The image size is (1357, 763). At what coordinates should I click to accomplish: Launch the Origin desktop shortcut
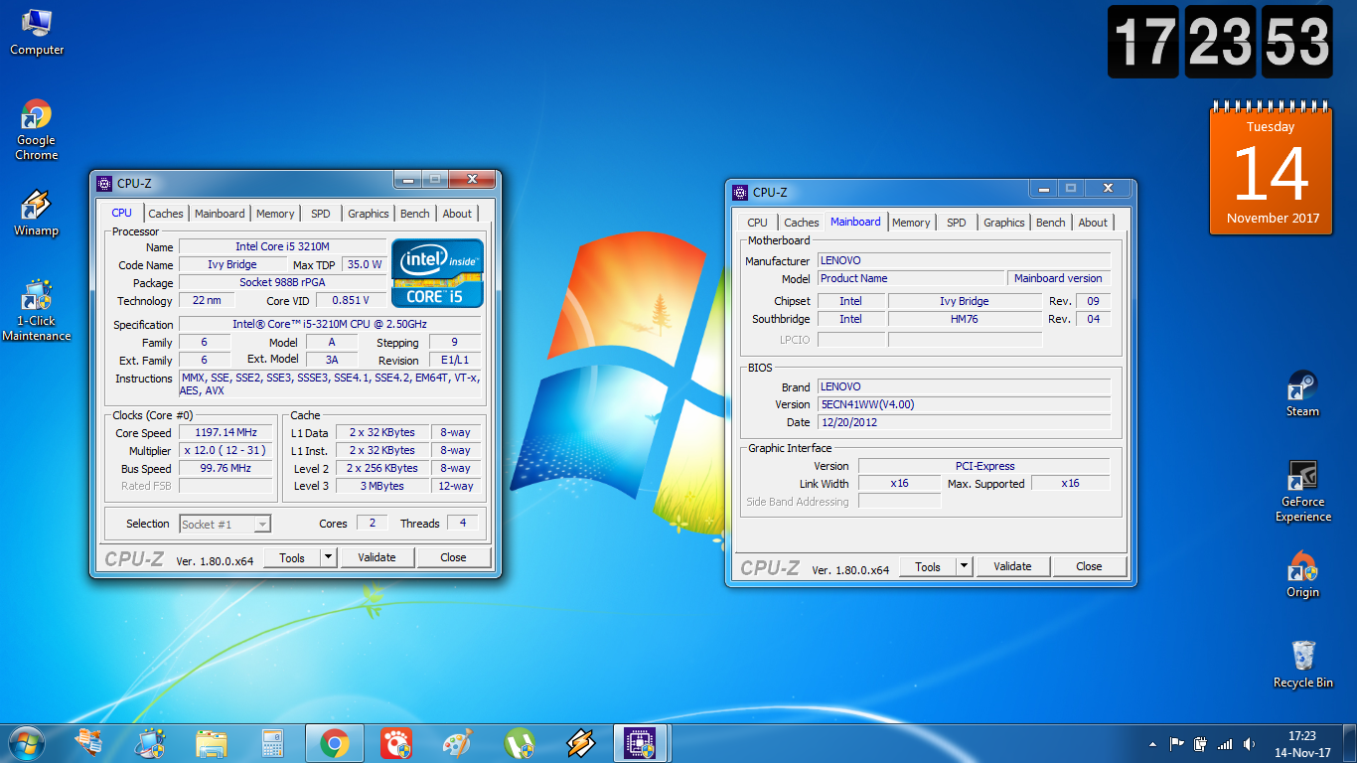[x=1302, y=574]
